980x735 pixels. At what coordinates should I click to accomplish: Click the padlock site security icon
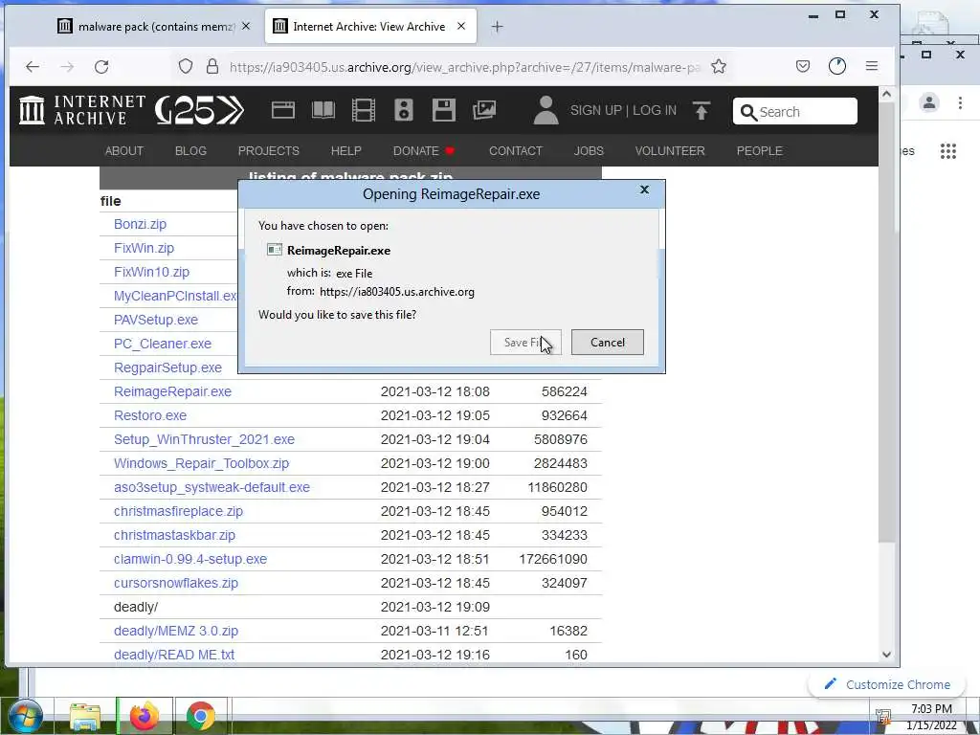[x=212, y=66]
